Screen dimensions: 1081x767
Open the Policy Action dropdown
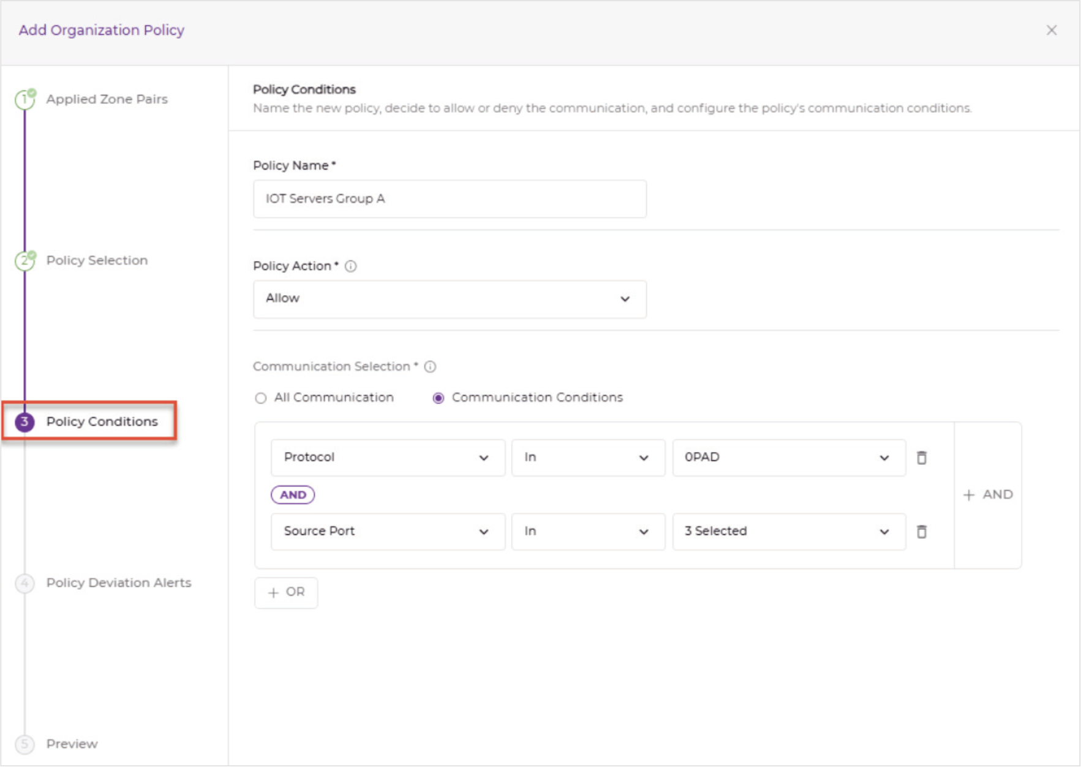[x=450, y=299]
